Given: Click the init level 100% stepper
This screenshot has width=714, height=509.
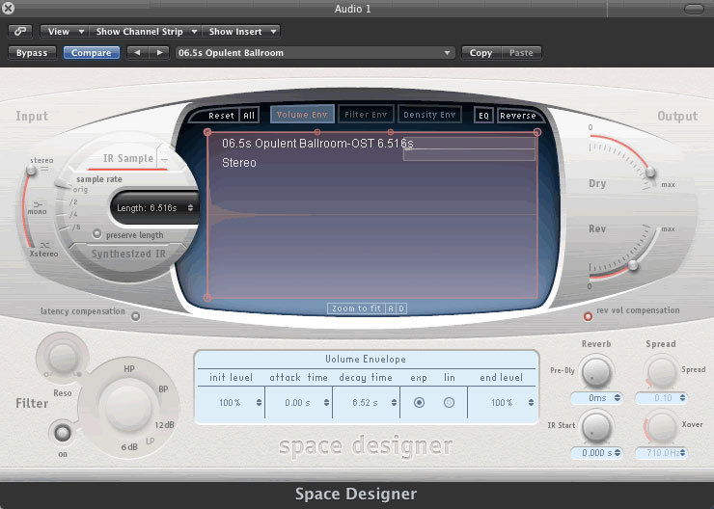Looking at the screenshot, I should [x=259, y=403].
